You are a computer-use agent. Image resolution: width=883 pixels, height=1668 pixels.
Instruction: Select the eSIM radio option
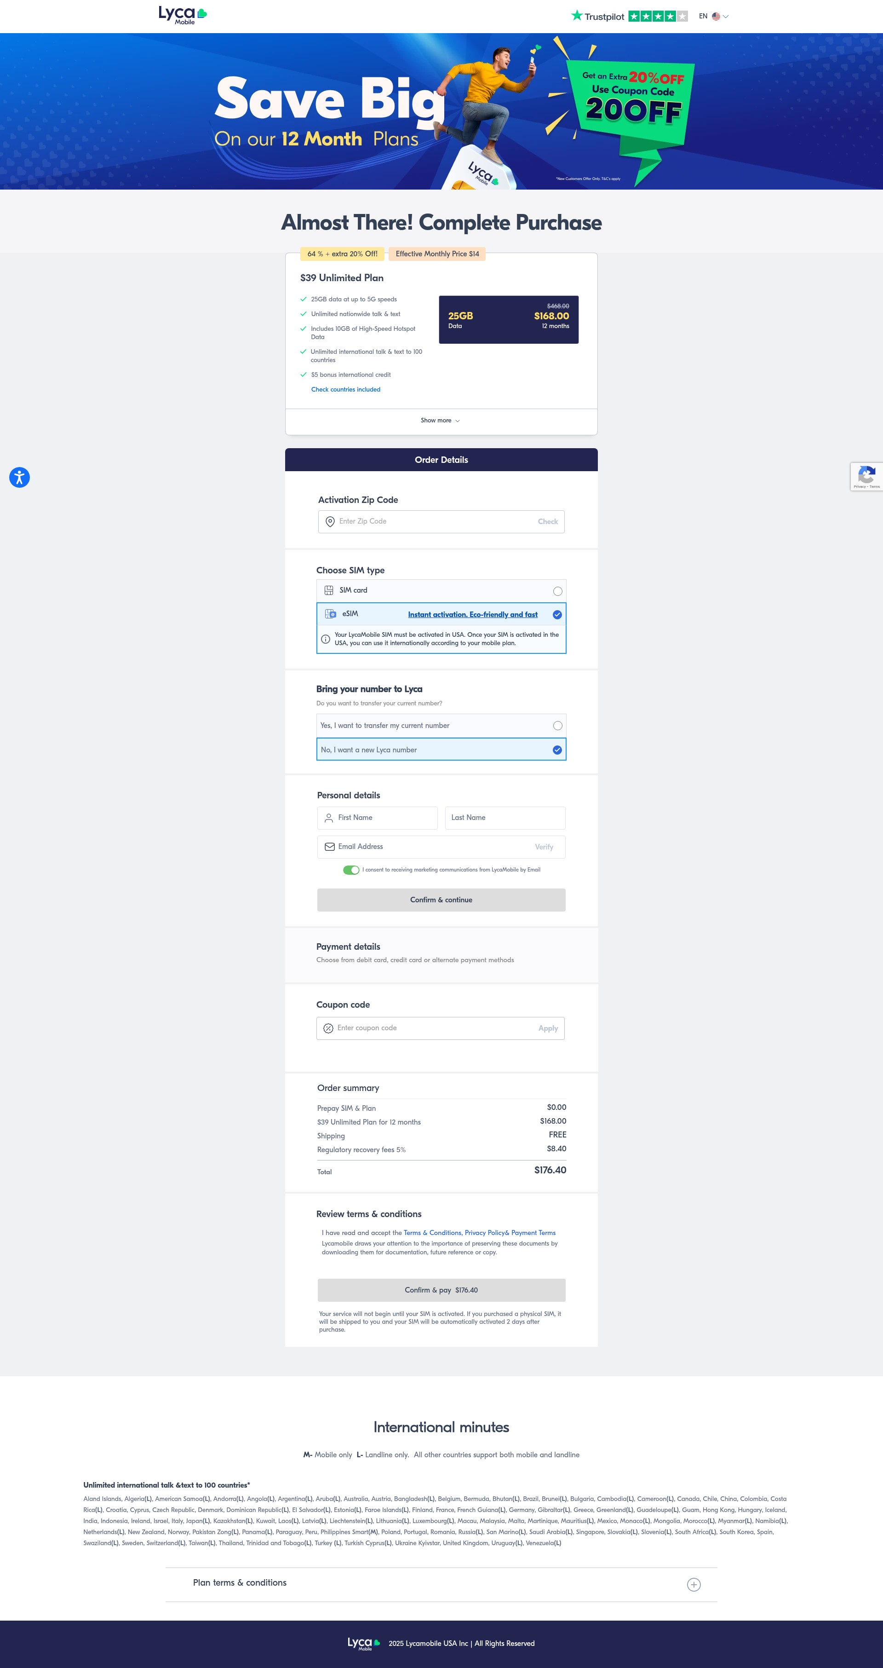[557, 614]
